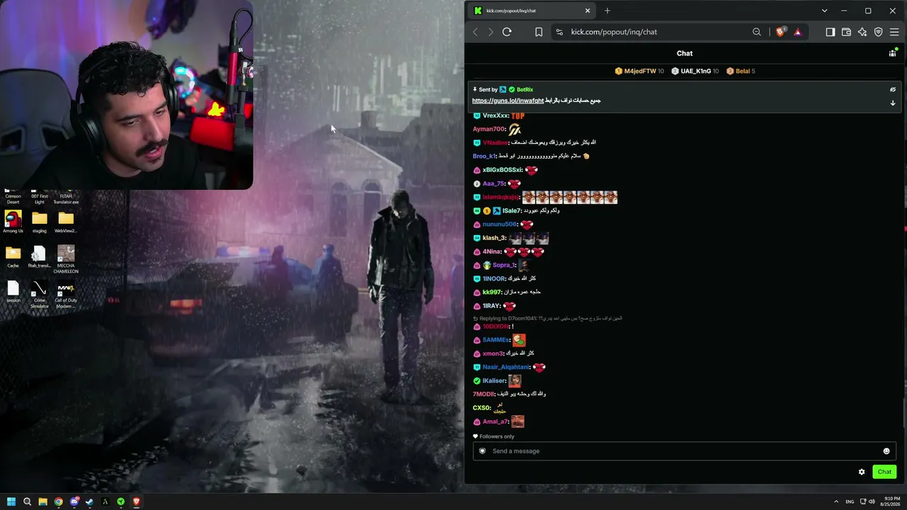The image size is (907, 510).
Task: Open Brave Rewards triangle icon
Action: [x=797, y=32]
